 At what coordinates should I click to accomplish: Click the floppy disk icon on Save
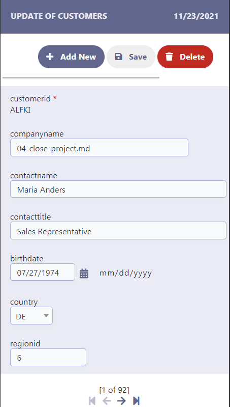(118, 57)
